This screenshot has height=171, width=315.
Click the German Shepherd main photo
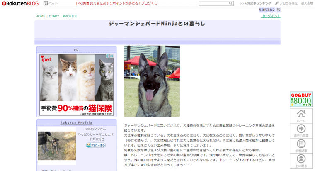tap(152, 81)
